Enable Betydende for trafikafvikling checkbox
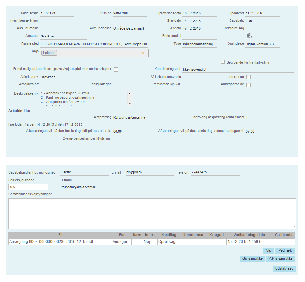The image size is (305, 282). 223,62
